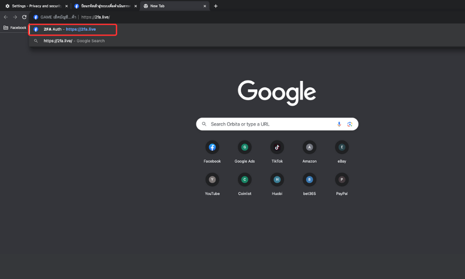Screen dimensions: 465x279
Task: Open the Huobi shortcut
Action: coord(277,184)
